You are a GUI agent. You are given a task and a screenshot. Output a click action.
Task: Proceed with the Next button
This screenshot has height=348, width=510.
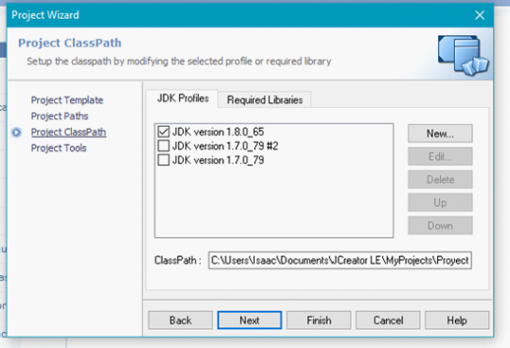tap(250, 321)
